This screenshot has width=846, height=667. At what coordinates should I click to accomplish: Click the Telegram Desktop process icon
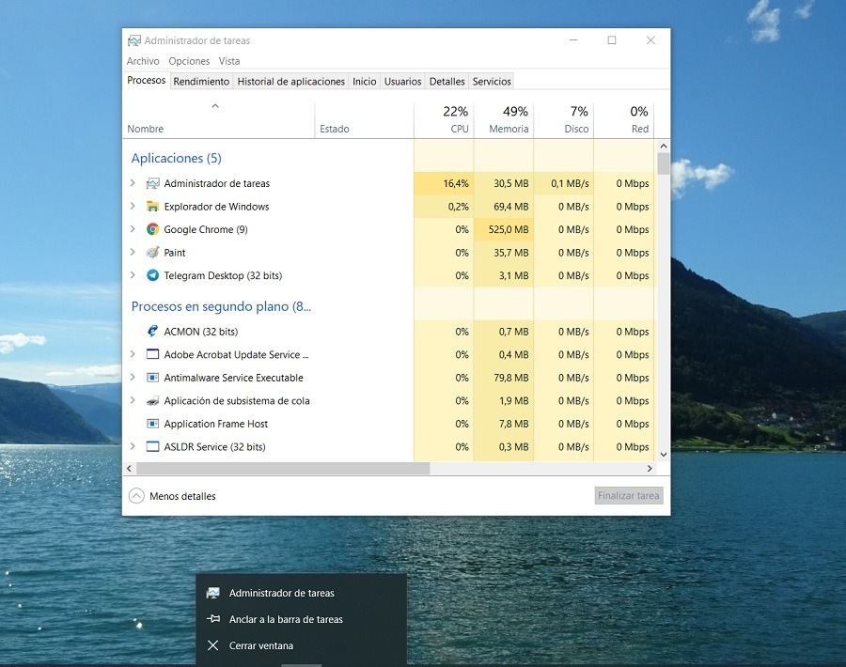coord(153,275)
